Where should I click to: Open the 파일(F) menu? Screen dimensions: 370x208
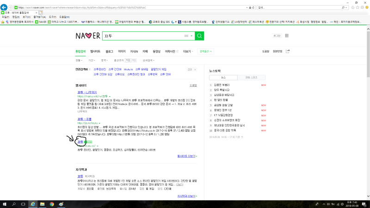[6, 17]
